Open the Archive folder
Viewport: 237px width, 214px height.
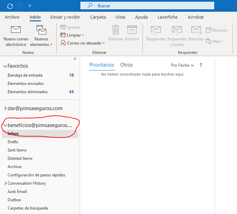tap(14, 167)
